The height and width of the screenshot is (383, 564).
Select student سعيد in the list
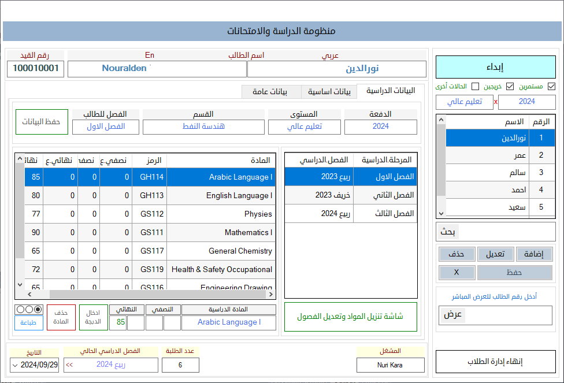[x=500, y=207]
